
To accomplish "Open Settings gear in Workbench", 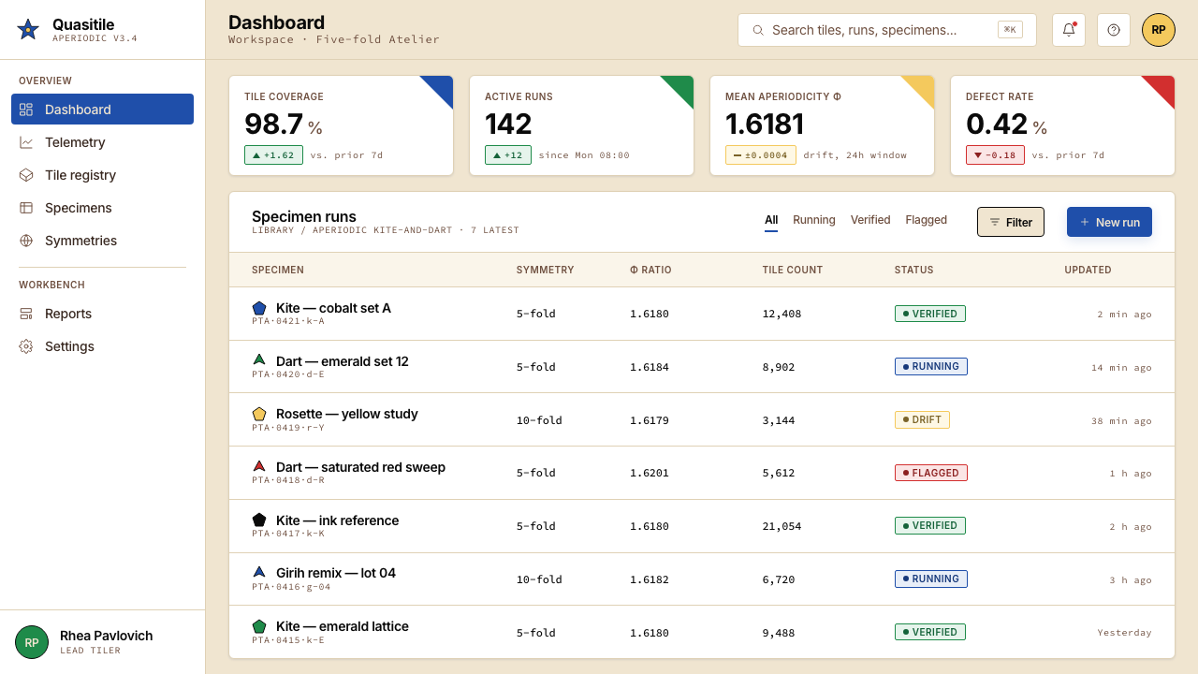I will pyautogui.click(x=26, y=346).
